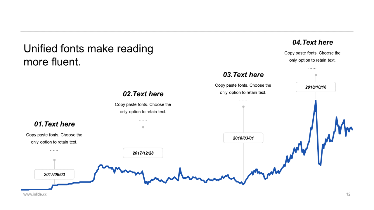This screenshot has width=374, height=210.
Task: Click the slide title about unified fonts
Action: click(x=88, y=55)
